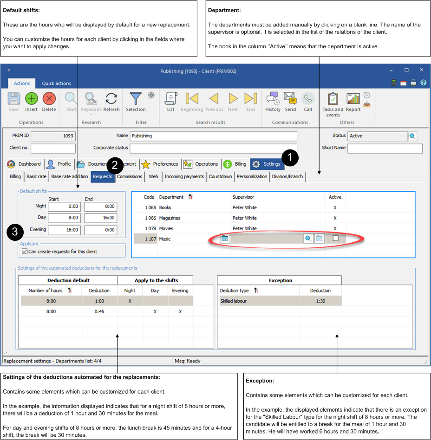Open the calendar icon near the lock
The height and width of the screenshot is (440, 431).
tap(404, 83)
